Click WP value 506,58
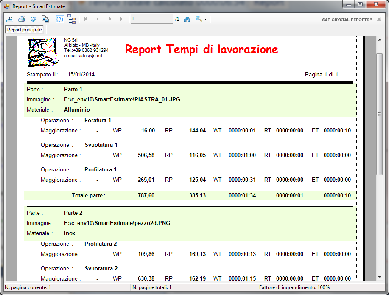 point(146,155)
